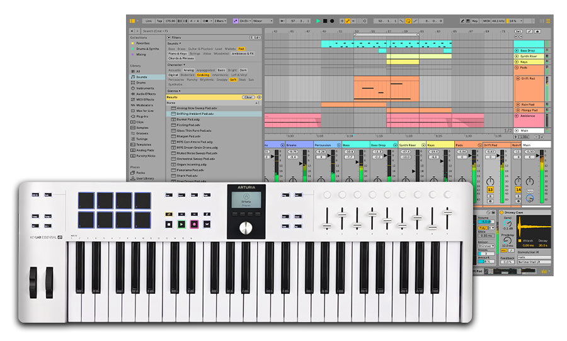Open the 34% CPU load dropdown
Image resolution: width=567 pixels, height=341 pixels.
[515, 21]
